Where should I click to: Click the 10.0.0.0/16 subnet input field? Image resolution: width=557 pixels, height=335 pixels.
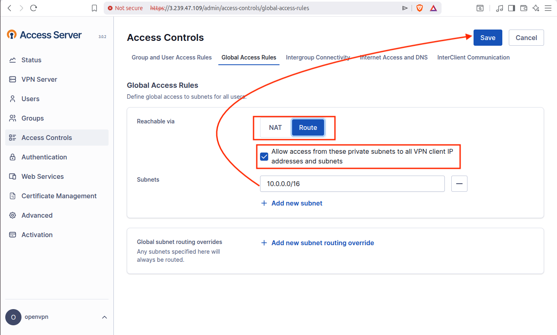[352, 184]
